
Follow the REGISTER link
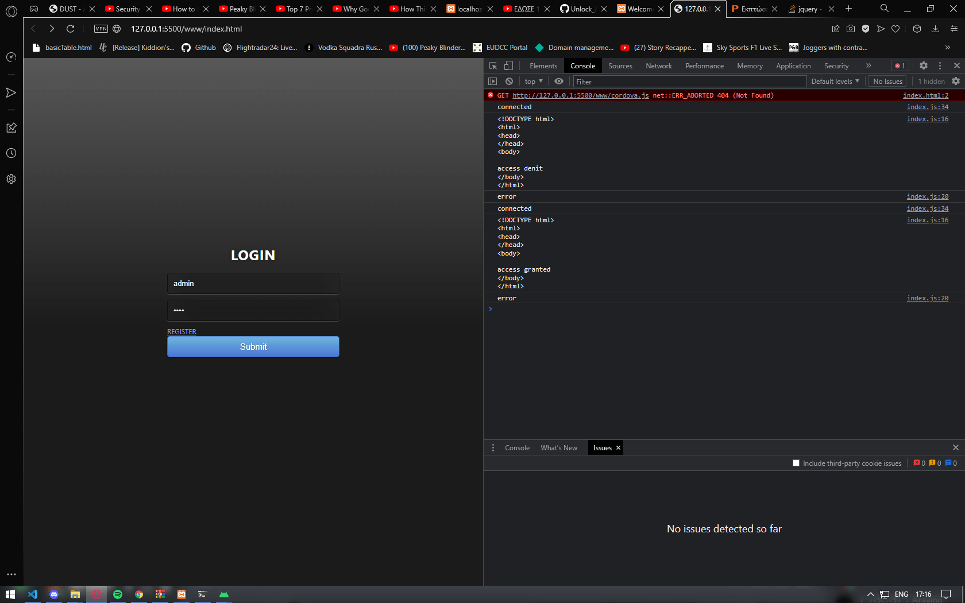(182, 332)
